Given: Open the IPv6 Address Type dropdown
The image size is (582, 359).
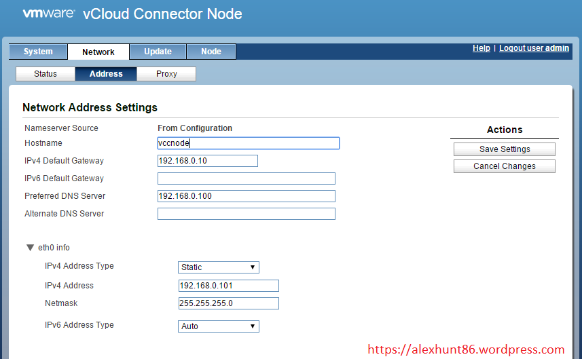Looking at the screenshot, I should coord(218,326).
